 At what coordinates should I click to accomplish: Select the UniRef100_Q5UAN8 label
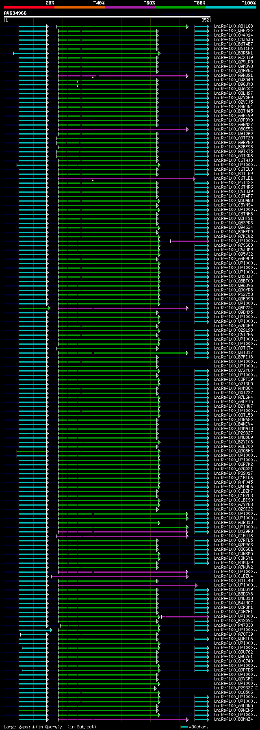point(233,201)
